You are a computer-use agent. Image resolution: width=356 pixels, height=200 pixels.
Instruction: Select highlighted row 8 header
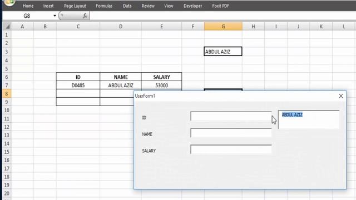pos(7,93)
